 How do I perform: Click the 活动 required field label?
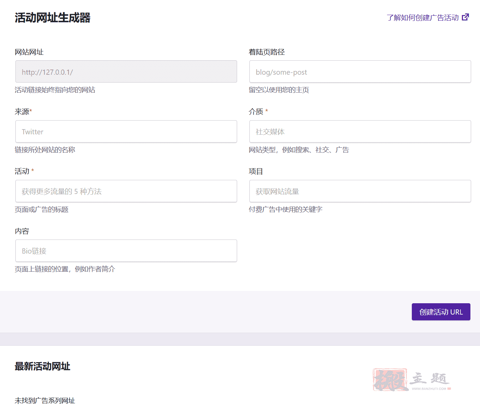tap(24, 171)
